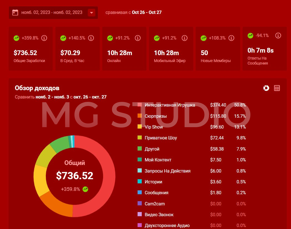Viewport: 291px width, 229px height.
Task: Toggle Приватное Шоу series in legend
Action: pos(140,138)
